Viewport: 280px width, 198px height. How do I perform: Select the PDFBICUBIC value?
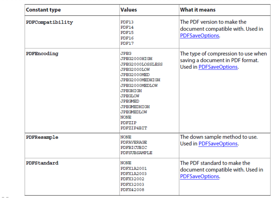point(133,148)
